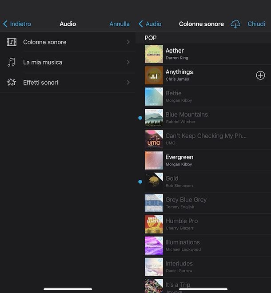Open the Colonne sonore menu row
The width and height of the screenshot is (271, 293).
[68, 42]
